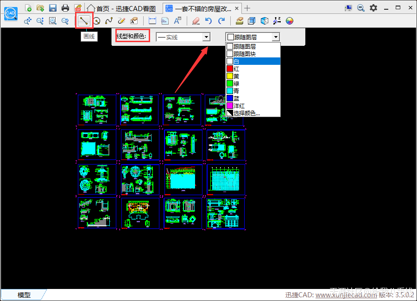Add a new tab with plus button
Screen dimensions: 417x301
(x=247, y=8)
